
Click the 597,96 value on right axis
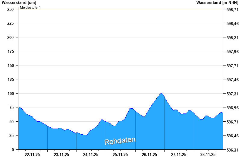233,52
